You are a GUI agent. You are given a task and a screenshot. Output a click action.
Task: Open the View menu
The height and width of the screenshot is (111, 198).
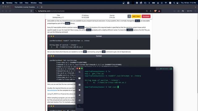[27, 3]
